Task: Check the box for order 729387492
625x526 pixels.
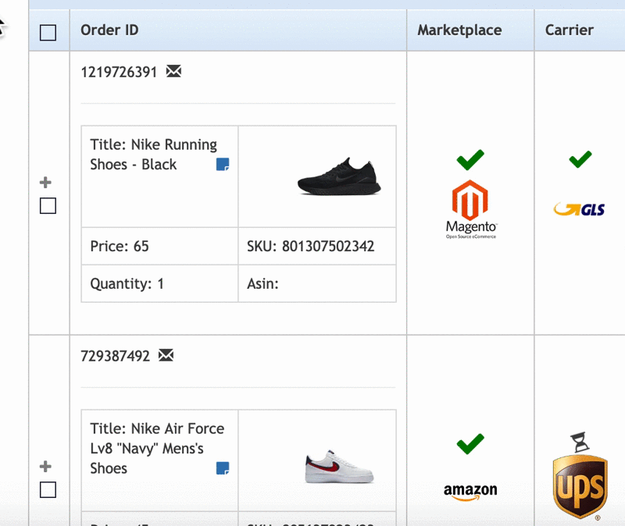Action: [48, 490]
